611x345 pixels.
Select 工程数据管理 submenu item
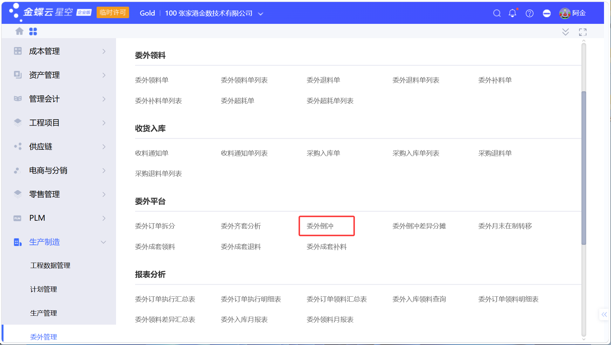pyautogui.click(x=50, y=265)
